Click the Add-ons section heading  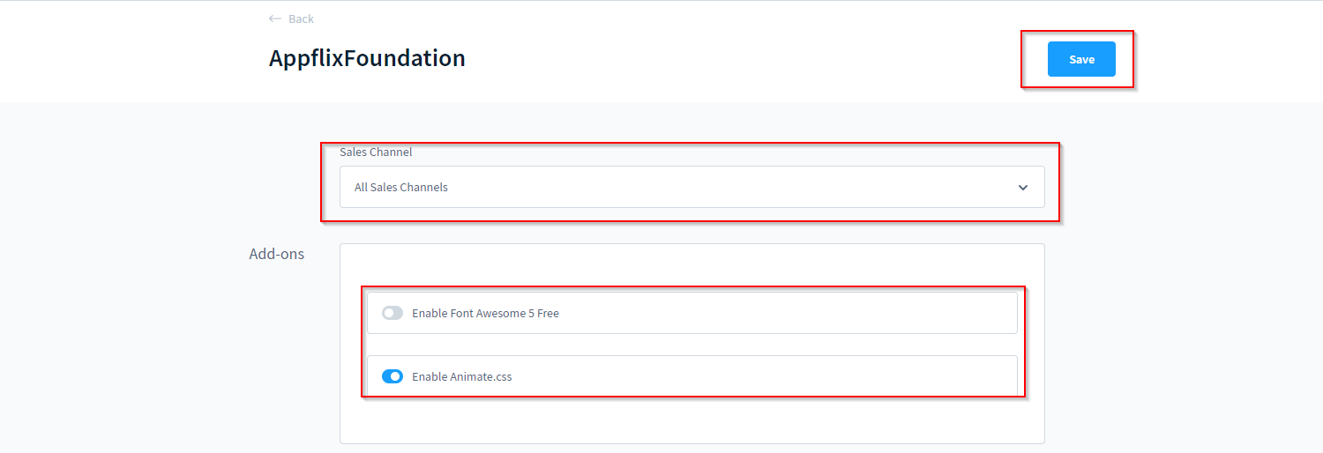coord(277,254)
